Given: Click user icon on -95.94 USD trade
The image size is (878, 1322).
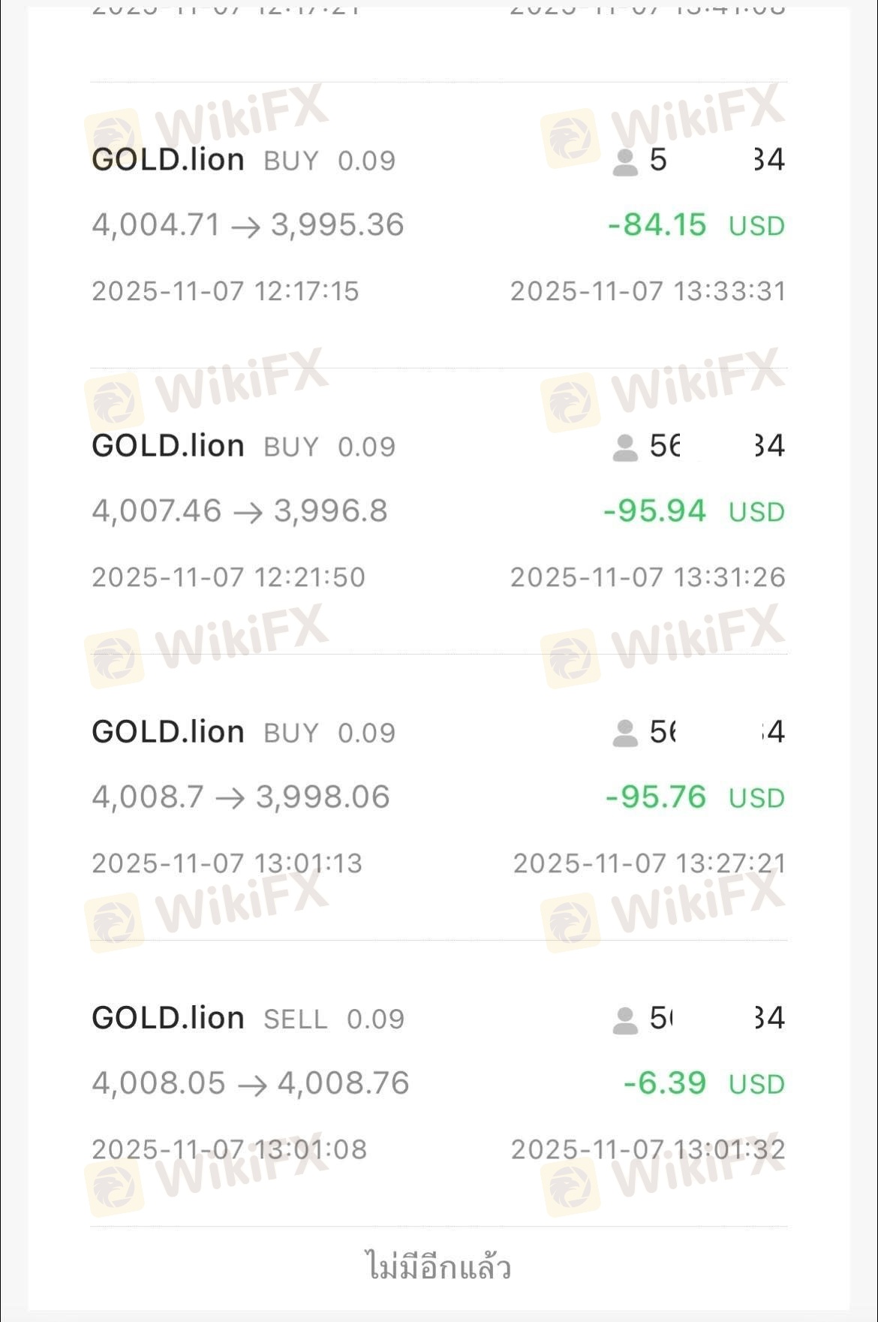Looking at the screenshot, I should 624,447.
